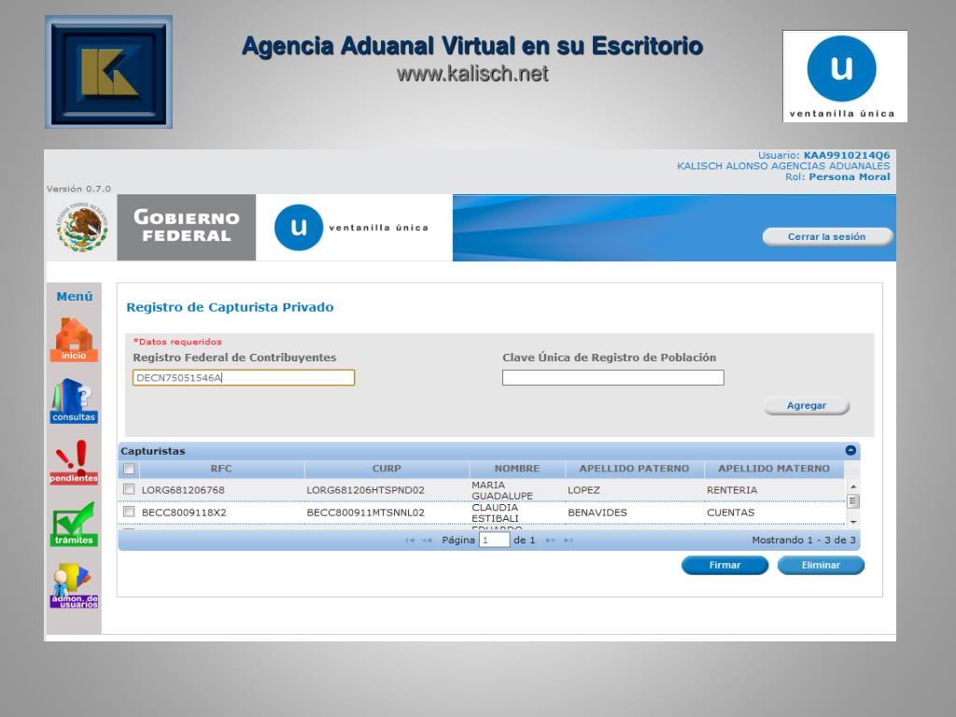This screenshot has height=717, width=956.
Task: Click the name CLAUDIA ESTIBALI
Action: [495, 513]
